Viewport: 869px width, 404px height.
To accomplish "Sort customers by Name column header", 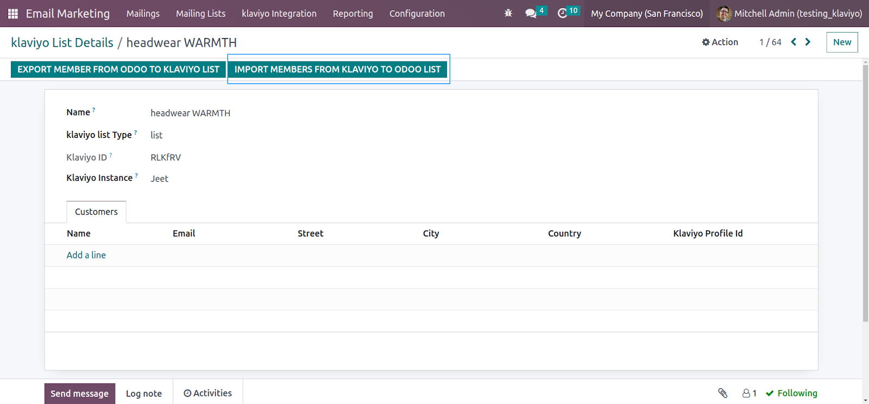I will 79,233.
